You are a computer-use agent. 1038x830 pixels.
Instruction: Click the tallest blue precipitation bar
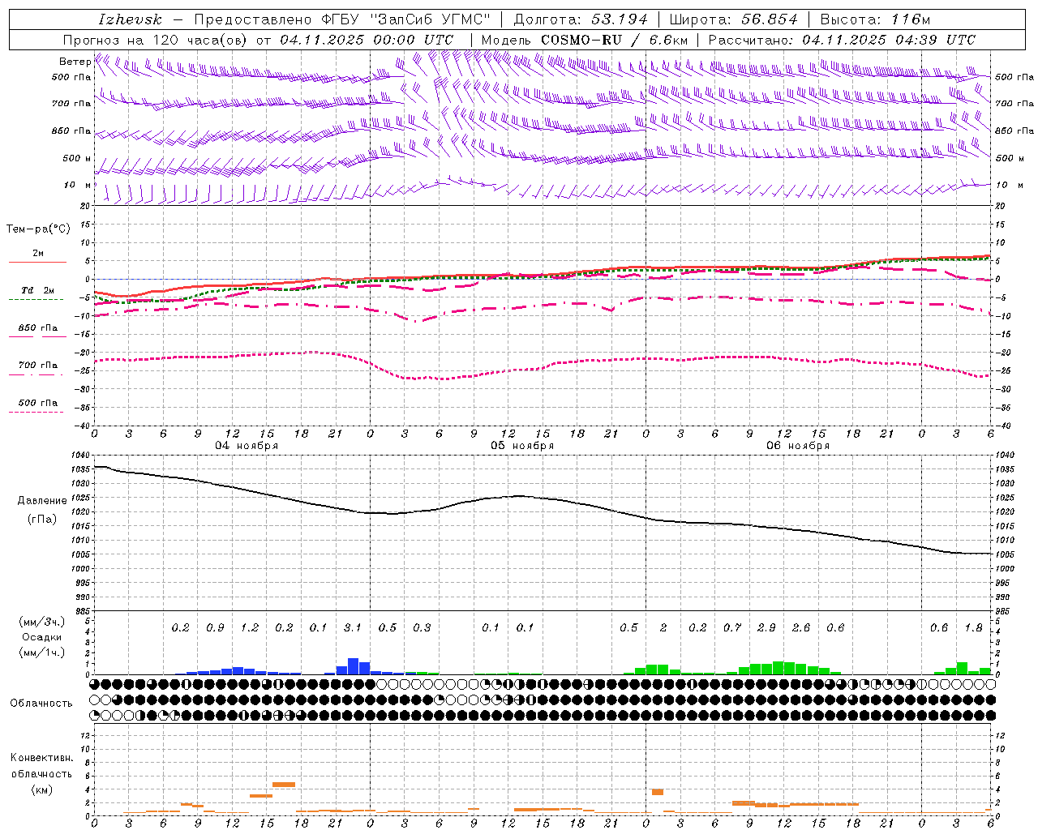pos(353,666)
